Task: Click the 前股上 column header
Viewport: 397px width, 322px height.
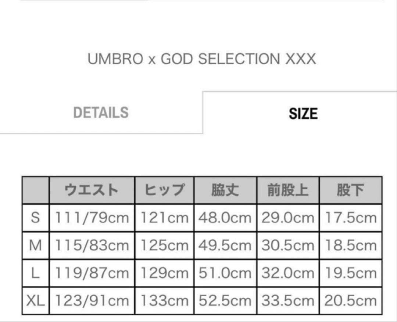Action: (288, 190)
